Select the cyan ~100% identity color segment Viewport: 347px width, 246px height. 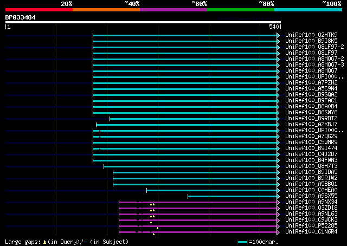pos(309,10)
